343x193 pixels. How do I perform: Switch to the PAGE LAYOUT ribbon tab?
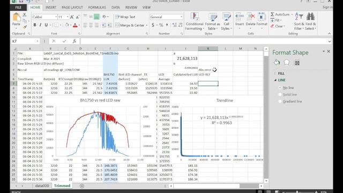(72, 7)
